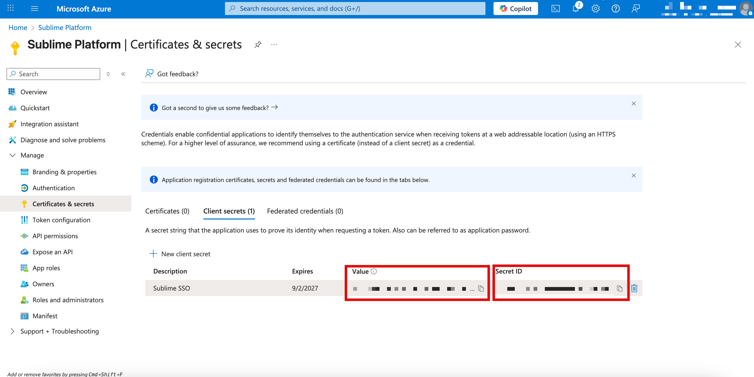Open the help and support question icon

coord(615,8)
